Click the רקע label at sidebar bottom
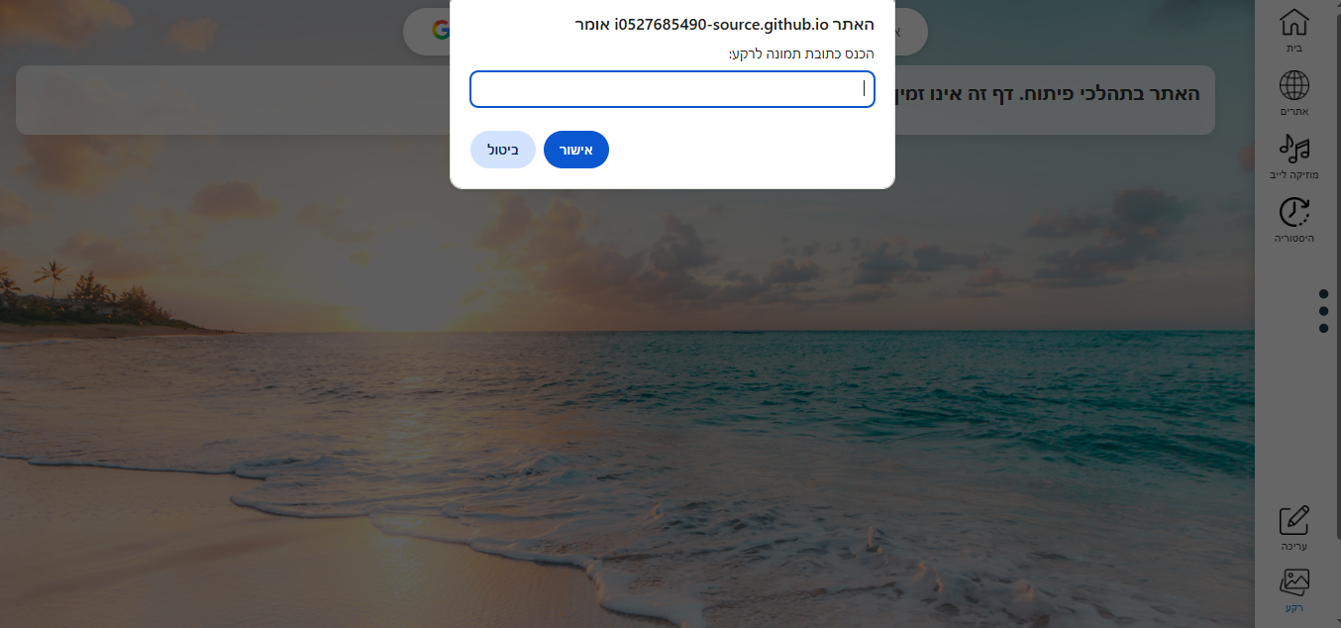 pos(1294,608)
